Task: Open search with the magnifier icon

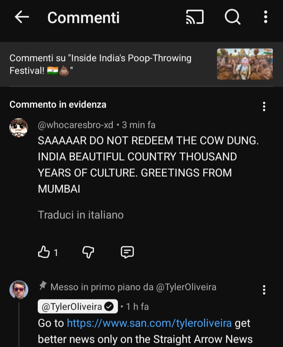Action: point(232,17)
